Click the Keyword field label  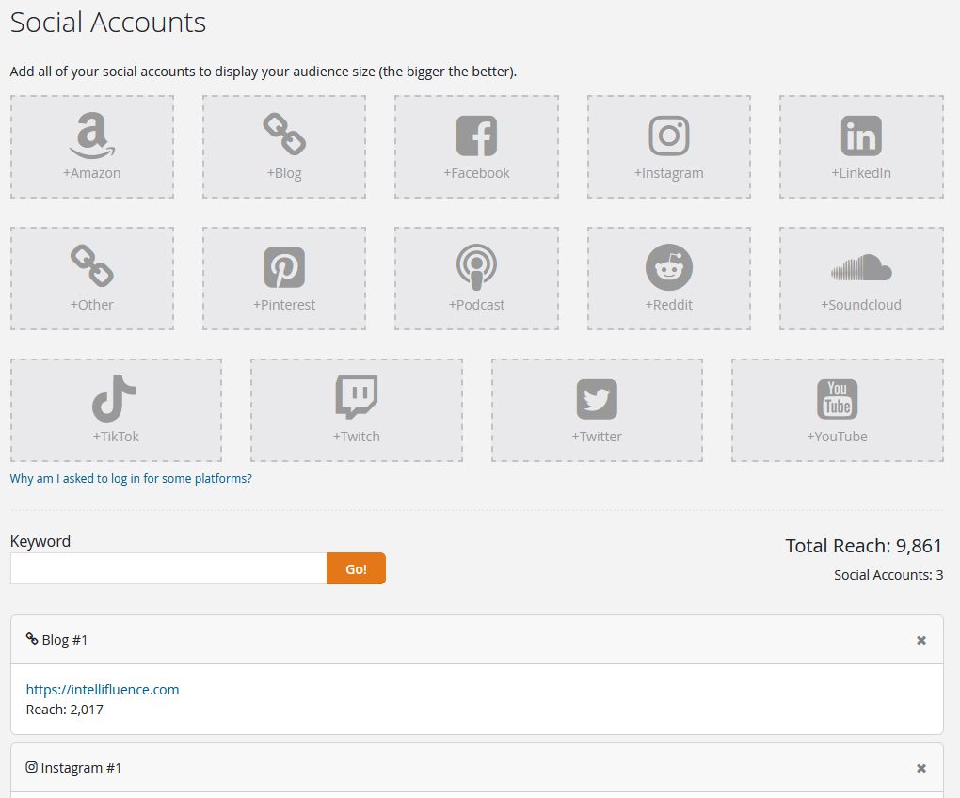tap(40, 542)
